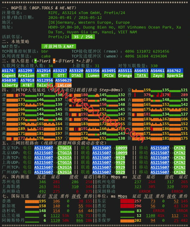Click the 伦敦 send speed '1108'
The height and width of the screenshot is (227, 190).
151,216
